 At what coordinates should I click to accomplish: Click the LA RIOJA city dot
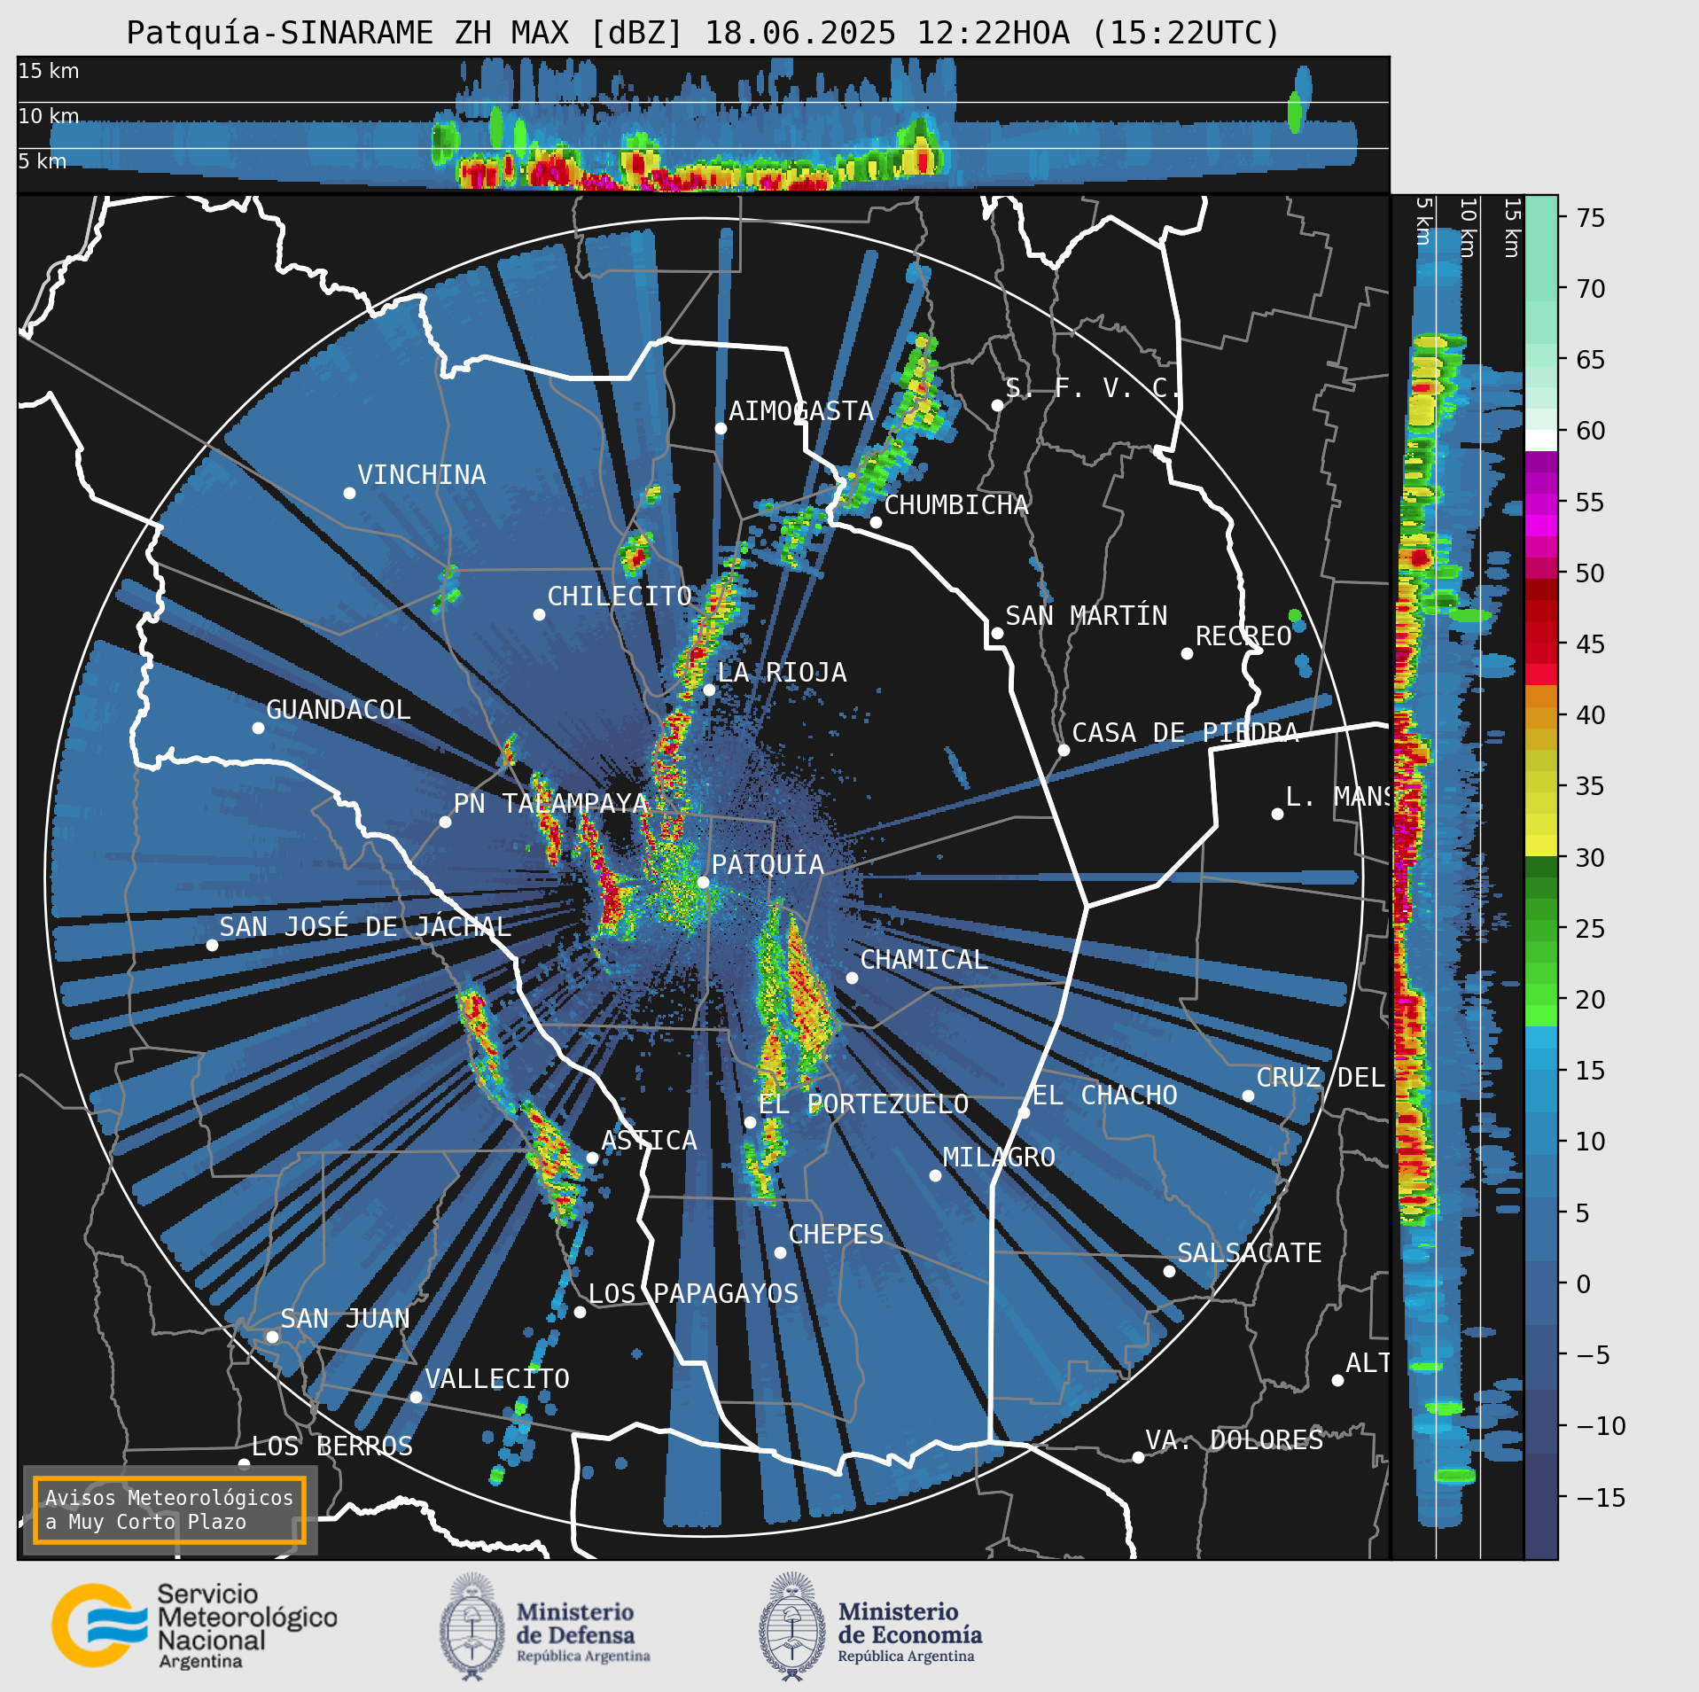click(x=709, y=690)
